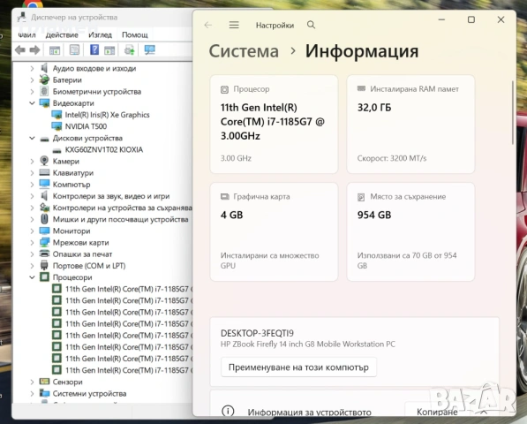The width and height of the screenshot is (527, 424).
Task: Click the Update driver software toolbar icon
Action: tap(130, 50)
